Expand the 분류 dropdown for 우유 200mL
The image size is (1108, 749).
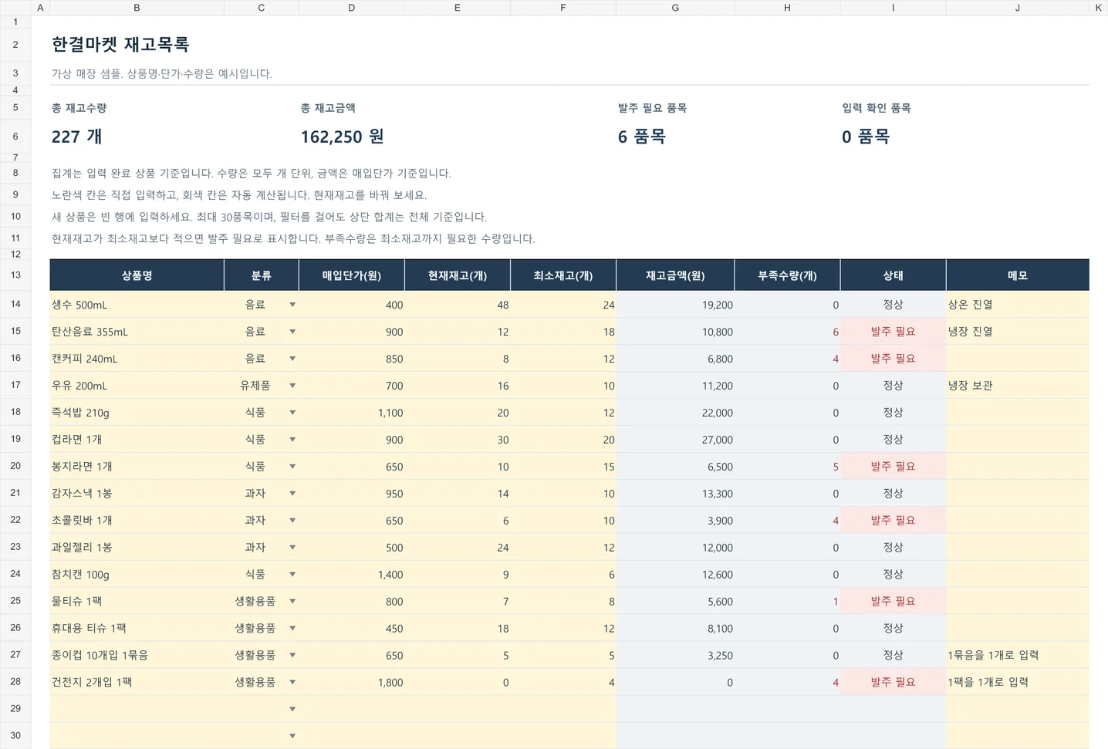(292, 386)
